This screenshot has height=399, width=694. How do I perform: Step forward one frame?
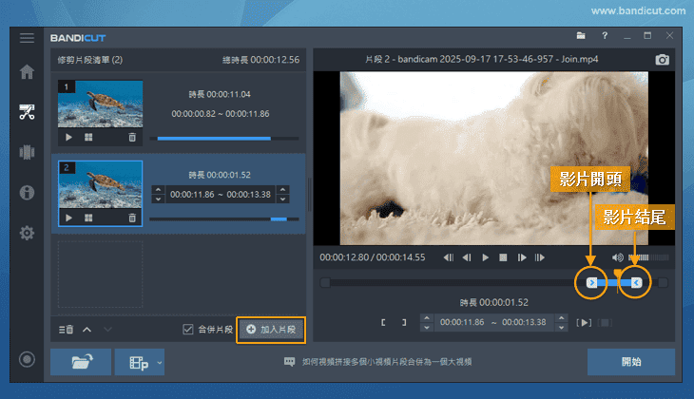point(522,257)
